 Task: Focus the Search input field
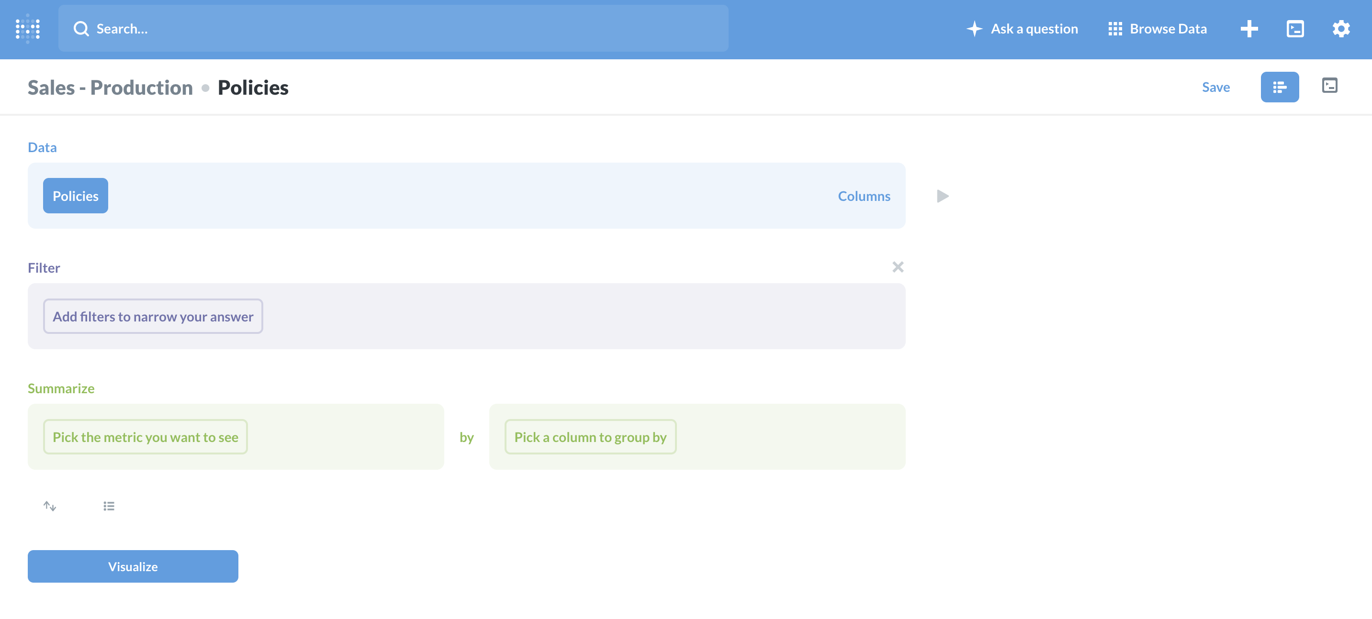[393, 29]
